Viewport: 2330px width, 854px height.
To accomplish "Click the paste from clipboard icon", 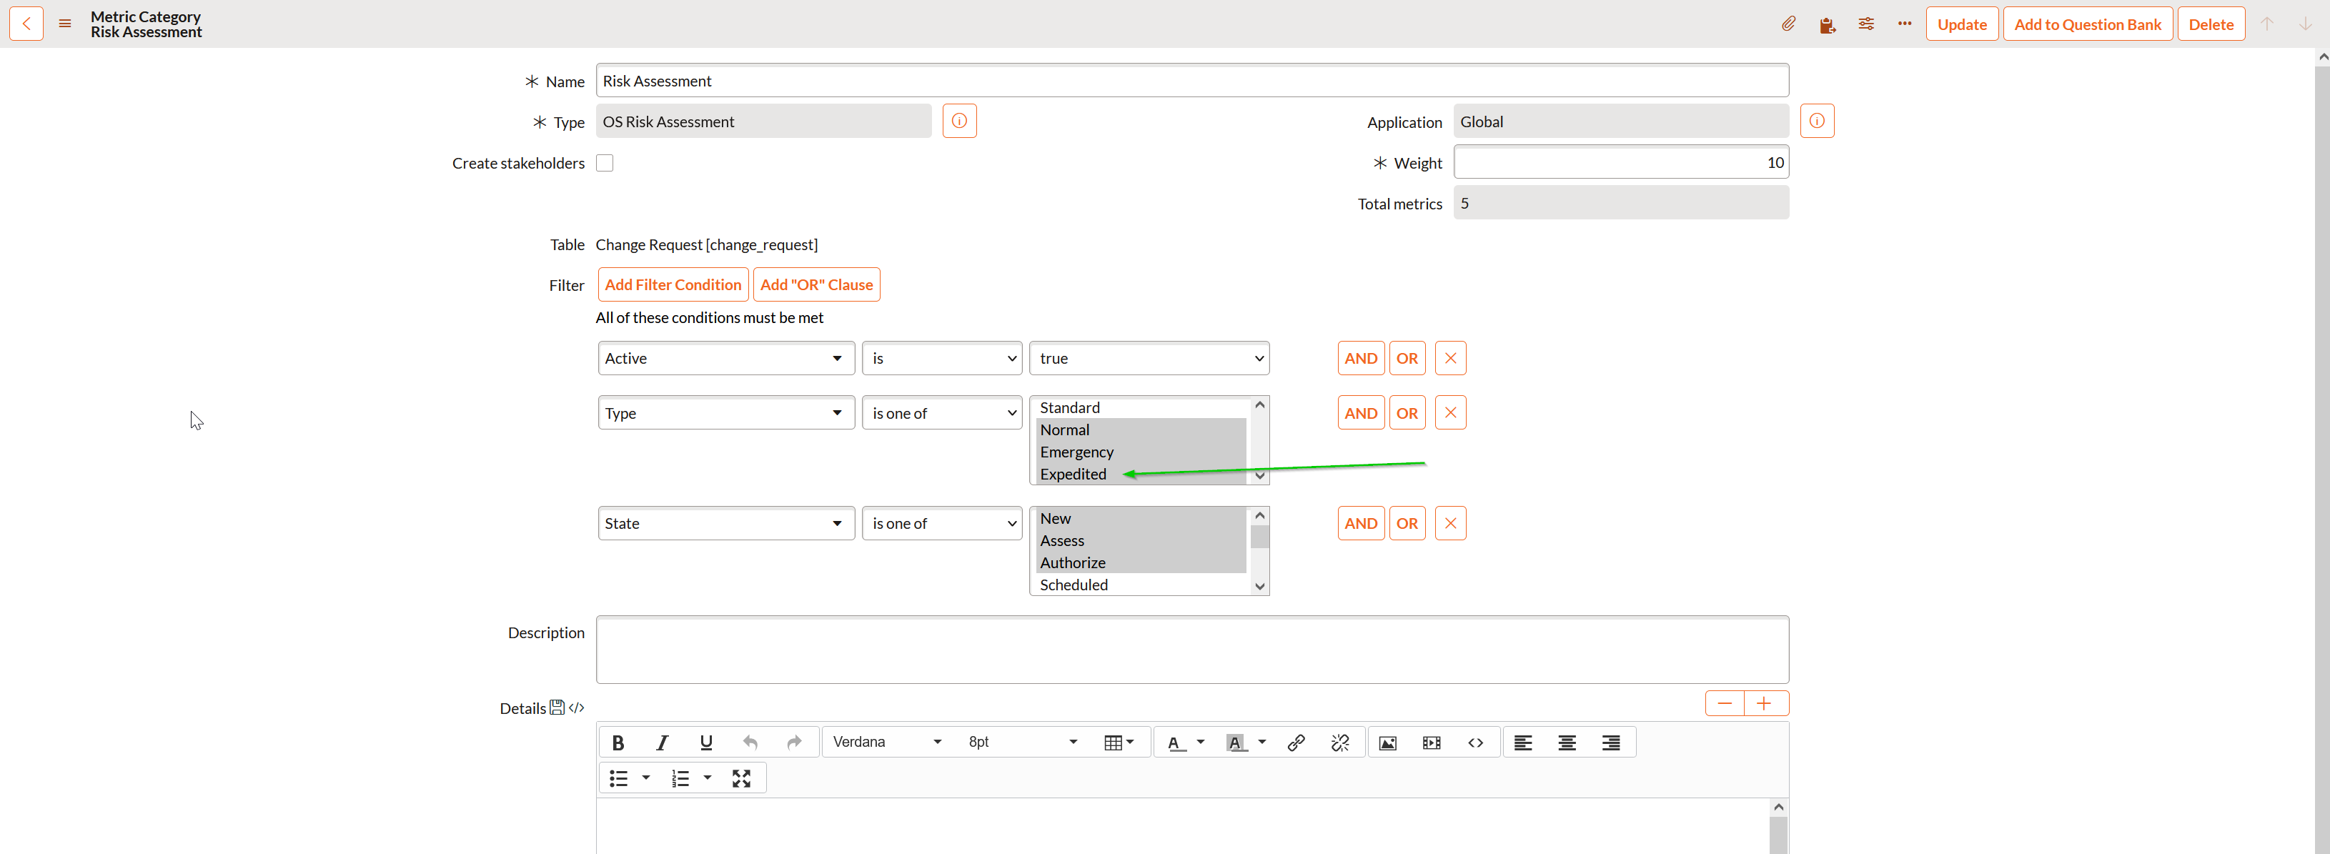I will [1828, 24].
